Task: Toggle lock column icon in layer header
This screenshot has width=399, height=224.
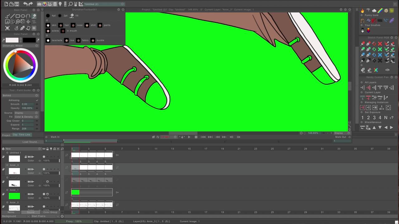Action: click(47, 149)
